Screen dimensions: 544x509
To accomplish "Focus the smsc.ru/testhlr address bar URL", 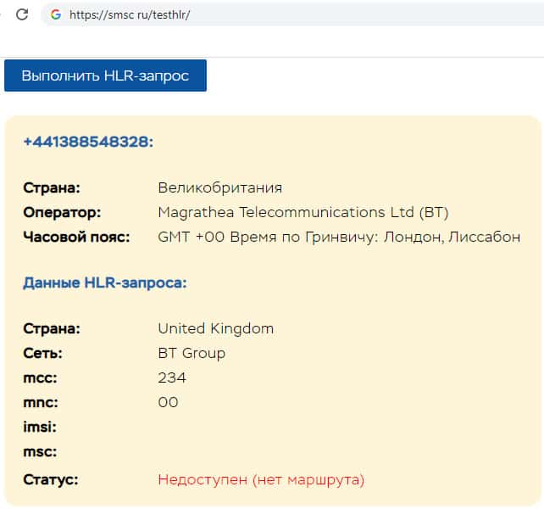I will pyautogui.click(x=130, y=14).
